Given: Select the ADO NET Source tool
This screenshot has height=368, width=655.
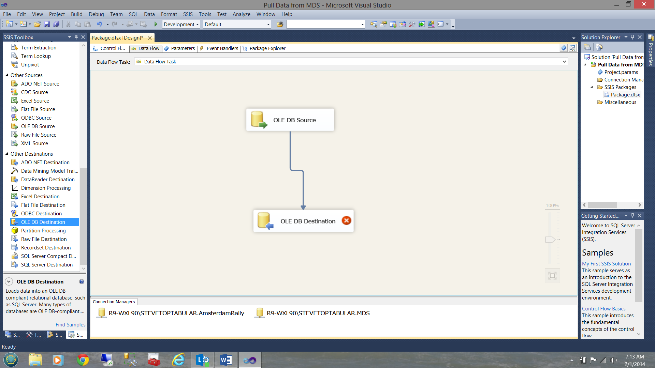Looking at the screenshot, I should pyautogui.click(x=40, y=83).
